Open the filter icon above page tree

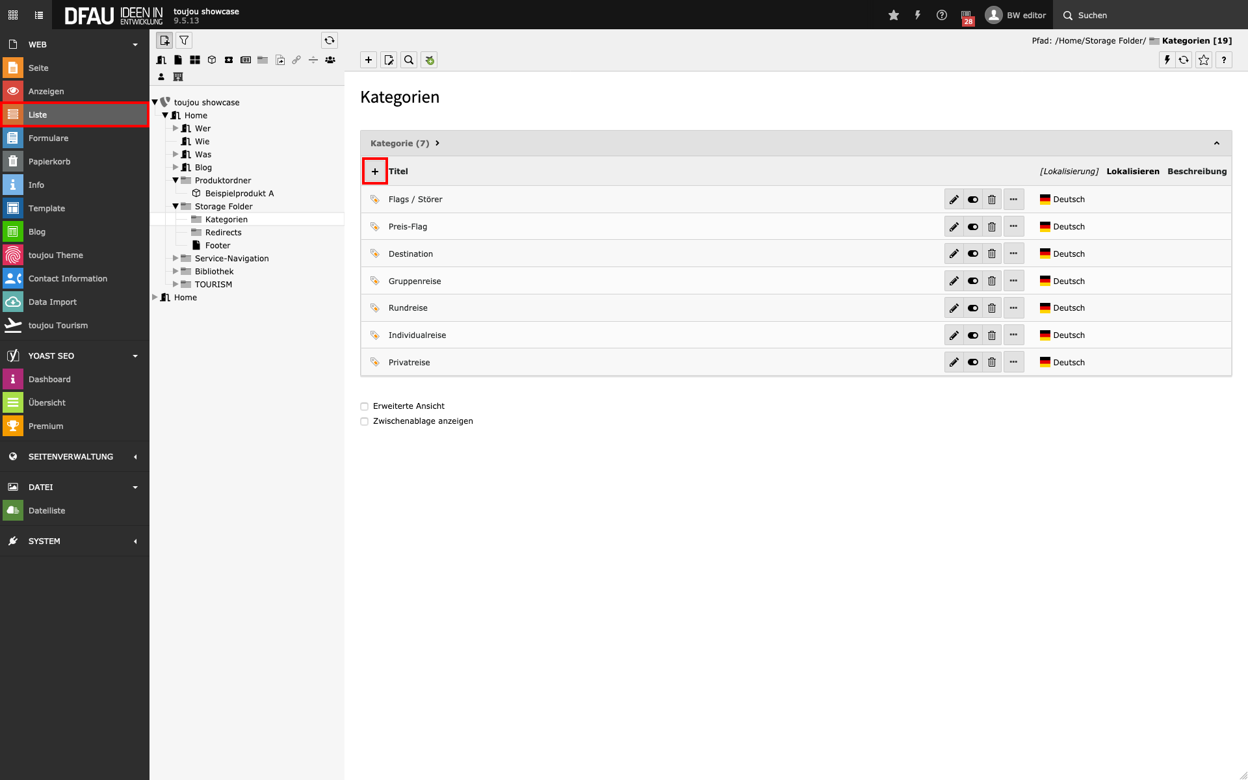pyautogui.click(x=184, y=40)
